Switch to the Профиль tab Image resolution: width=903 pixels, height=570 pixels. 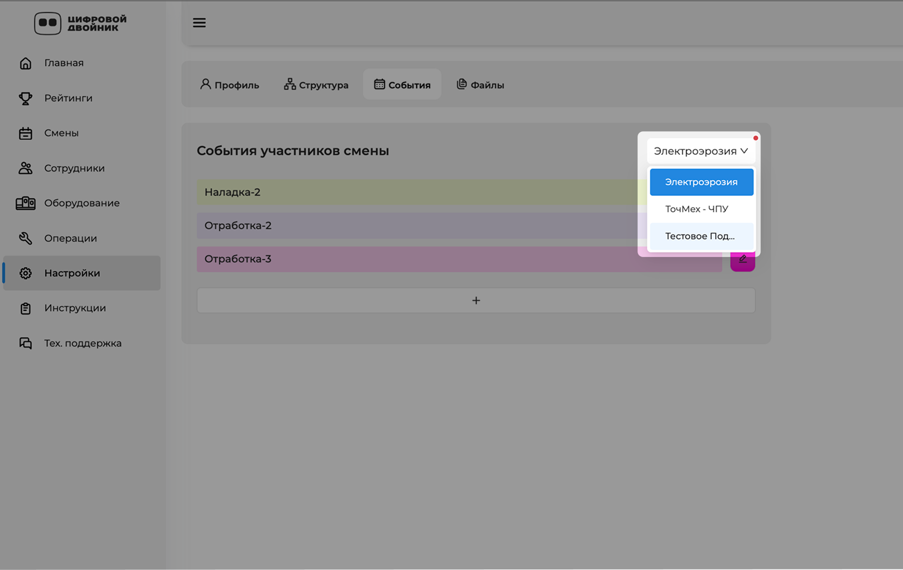coord(229,85)
